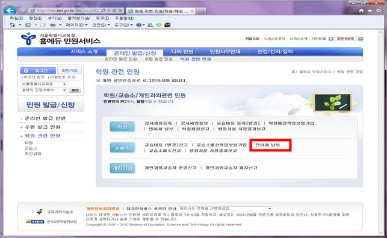Open the 페이지(P) dropdown in command bar
This screenshot has width=387, height=238.
coord(76,25)
